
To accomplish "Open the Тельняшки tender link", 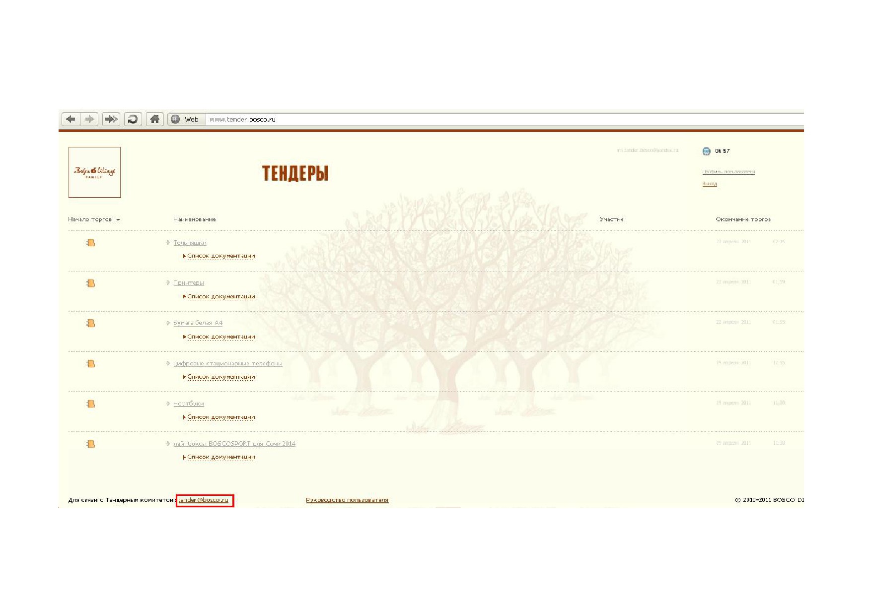I will (190, 243).
